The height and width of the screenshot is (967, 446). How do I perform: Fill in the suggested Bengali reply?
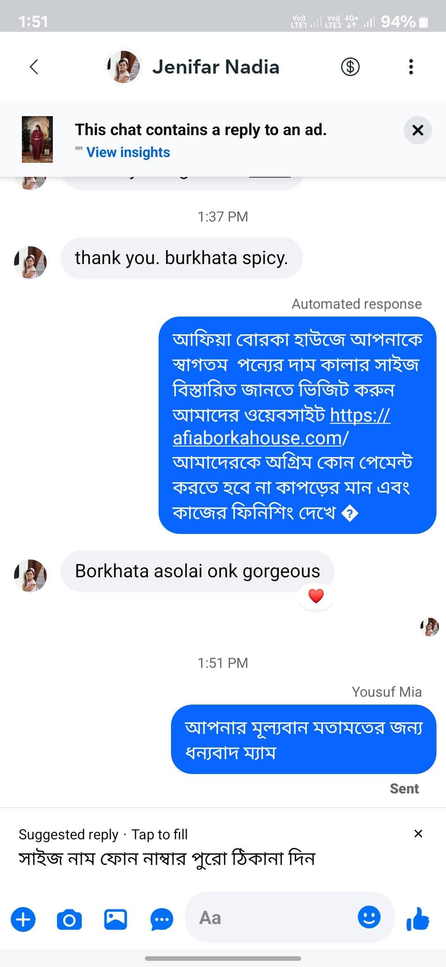coord(167,859)
